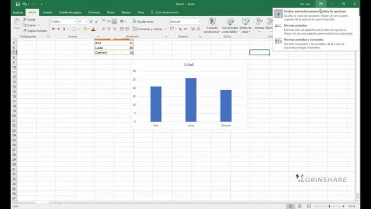Decrease decimal places

click(198, 29)
